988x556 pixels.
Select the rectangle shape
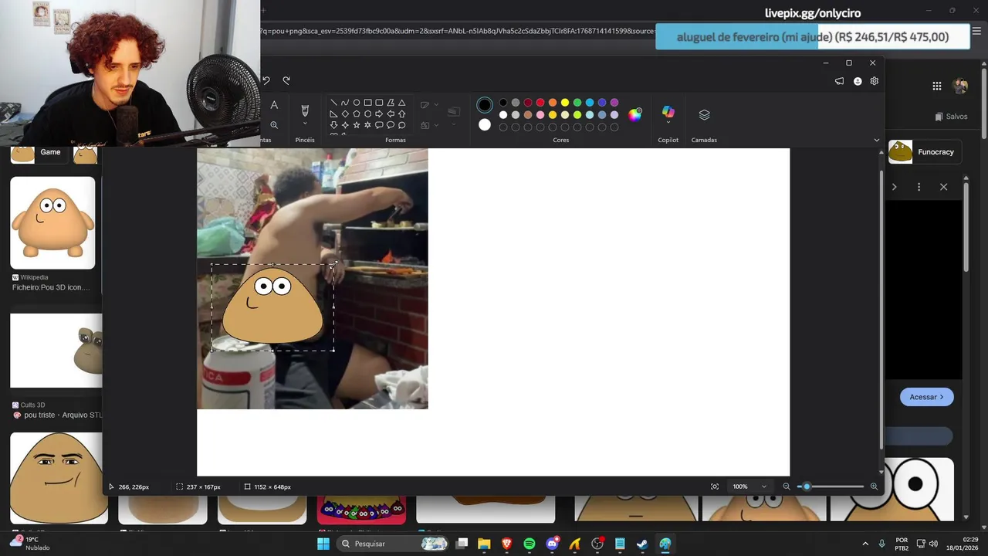pos(368,103)
